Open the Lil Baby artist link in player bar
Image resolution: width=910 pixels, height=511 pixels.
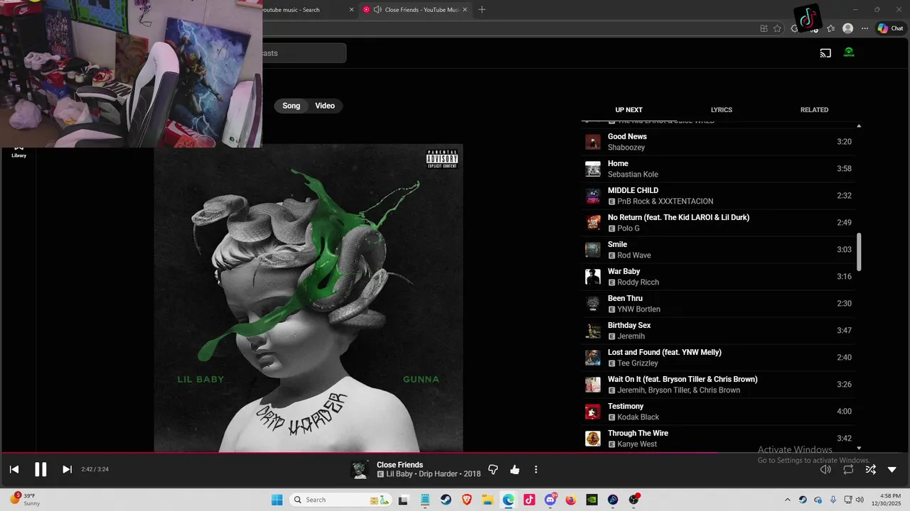(x=400, y=474)
